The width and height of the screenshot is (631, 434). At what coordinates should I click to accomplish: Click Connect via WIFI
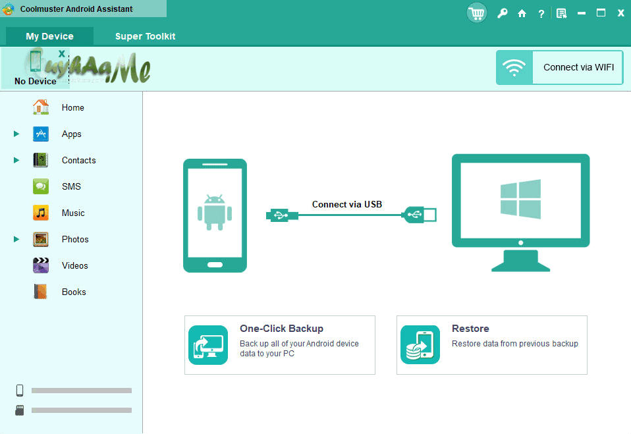tap(577, 67)
